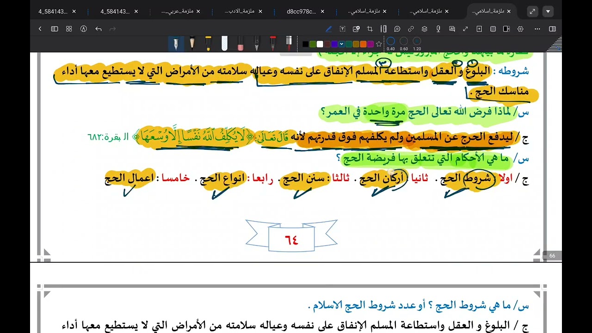Select the pencil tool
Viewport: 592px width, 333px height.
click(192, 44)
